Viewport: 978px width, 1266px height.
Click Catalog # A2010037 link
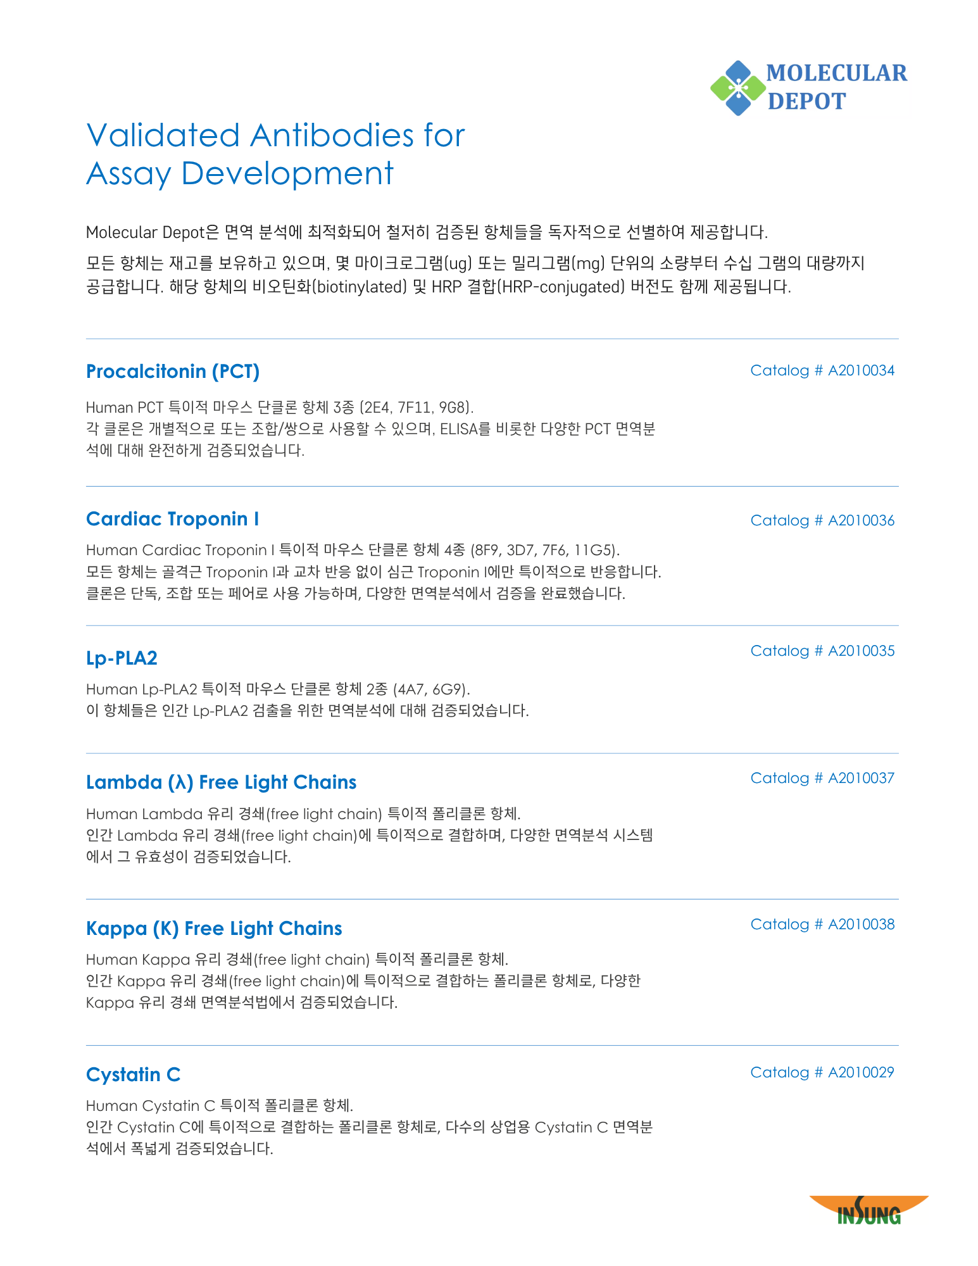coord(822,779)
